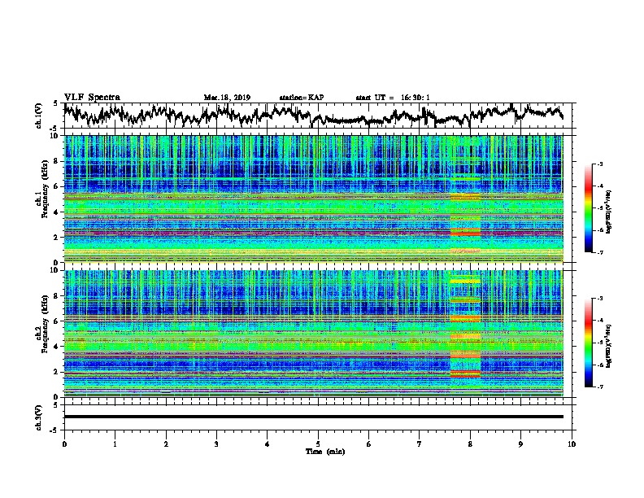Click the red burst near 2 kHz in ch.1 spectrogram
This screenshot has width=644, height=498.
(x=465, y=232)
